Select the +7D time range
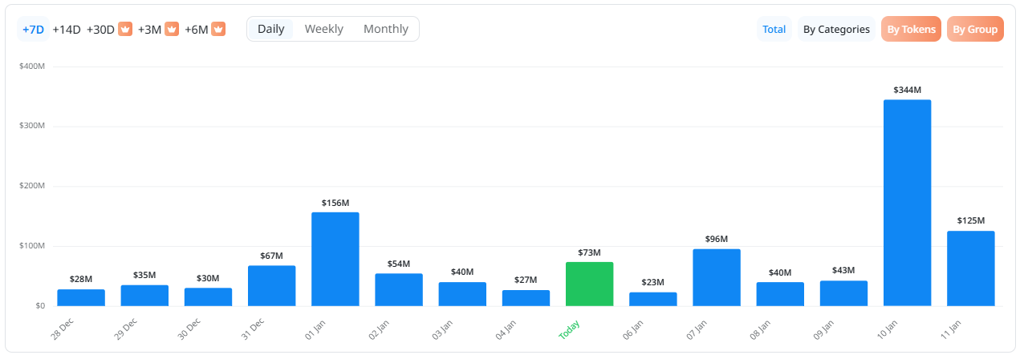1020x355 pixels. click(33, 29)
